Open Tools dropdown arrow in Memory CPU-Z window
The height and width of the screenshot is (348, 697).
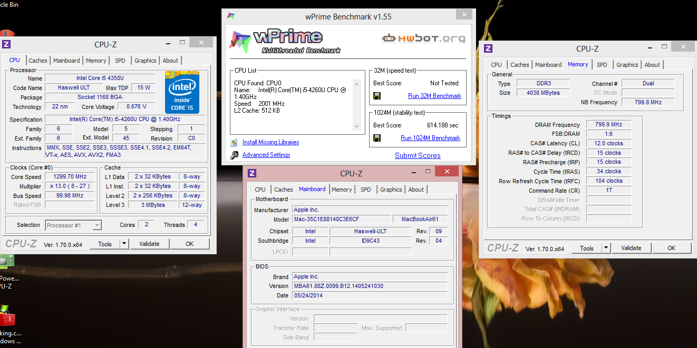[606, 248]
